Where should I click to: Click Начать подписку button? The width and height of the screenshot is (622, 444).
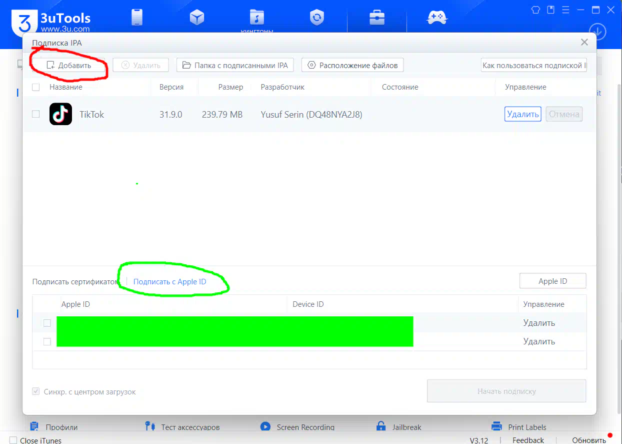point(506,391)
